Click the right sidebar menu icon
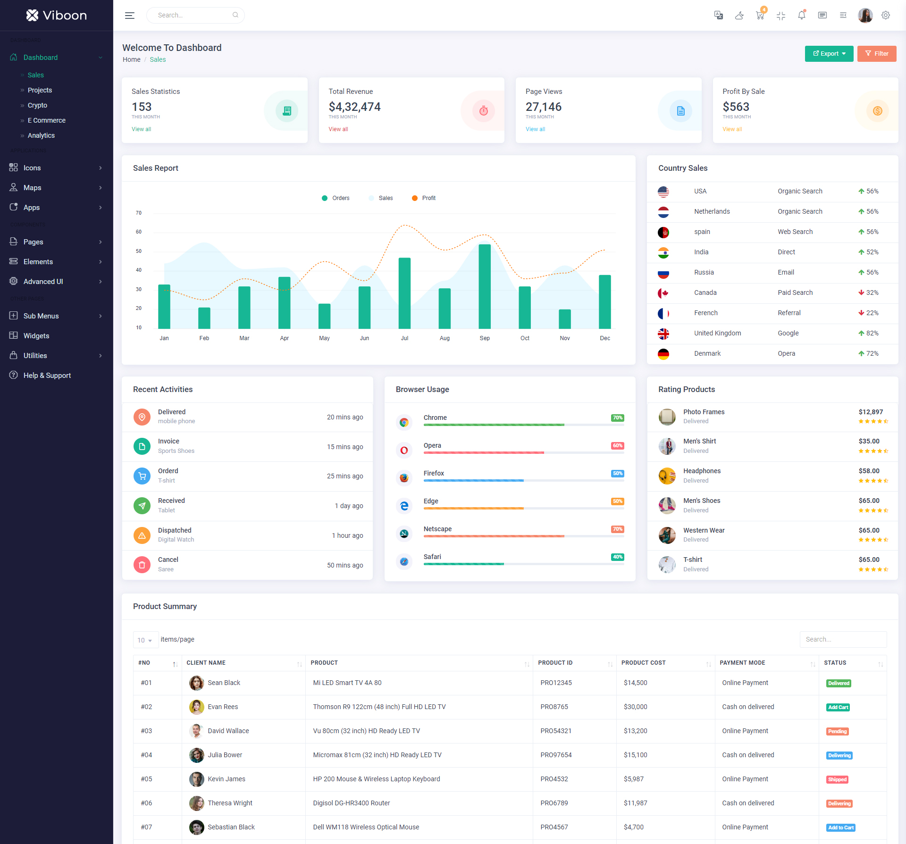This screenshot has width=906, height=844. tap(843, 15)
